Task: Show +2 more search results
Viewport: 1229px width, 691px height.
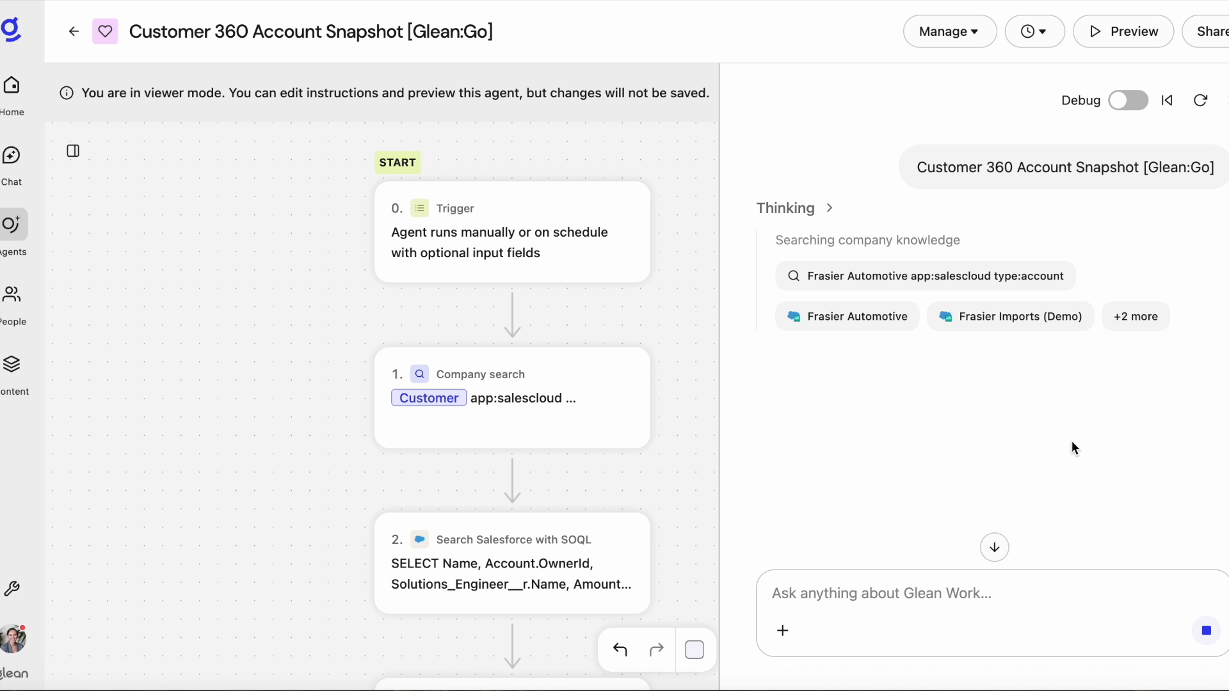Action: click(x=1136, y=316)
